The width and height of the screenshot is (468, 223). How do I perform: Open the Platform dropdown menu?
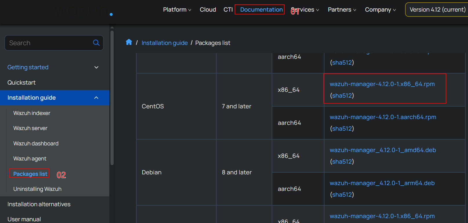tap(177, 10)
